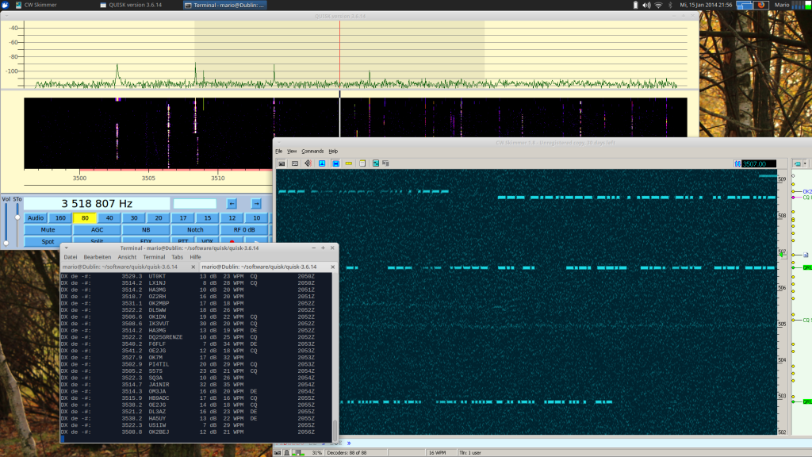Screen dimensions: 812x457
Task: Click the left arrow frequency step button
Action: (232, 204)
